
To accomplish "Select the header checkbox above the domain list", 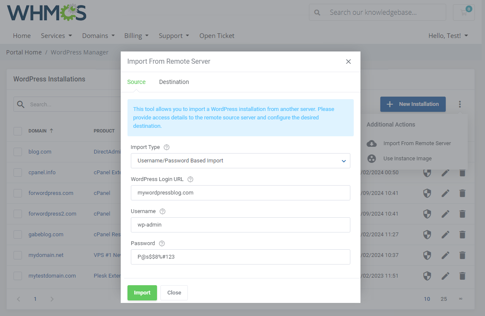I will pyautogui.click(x=18, y=131).
